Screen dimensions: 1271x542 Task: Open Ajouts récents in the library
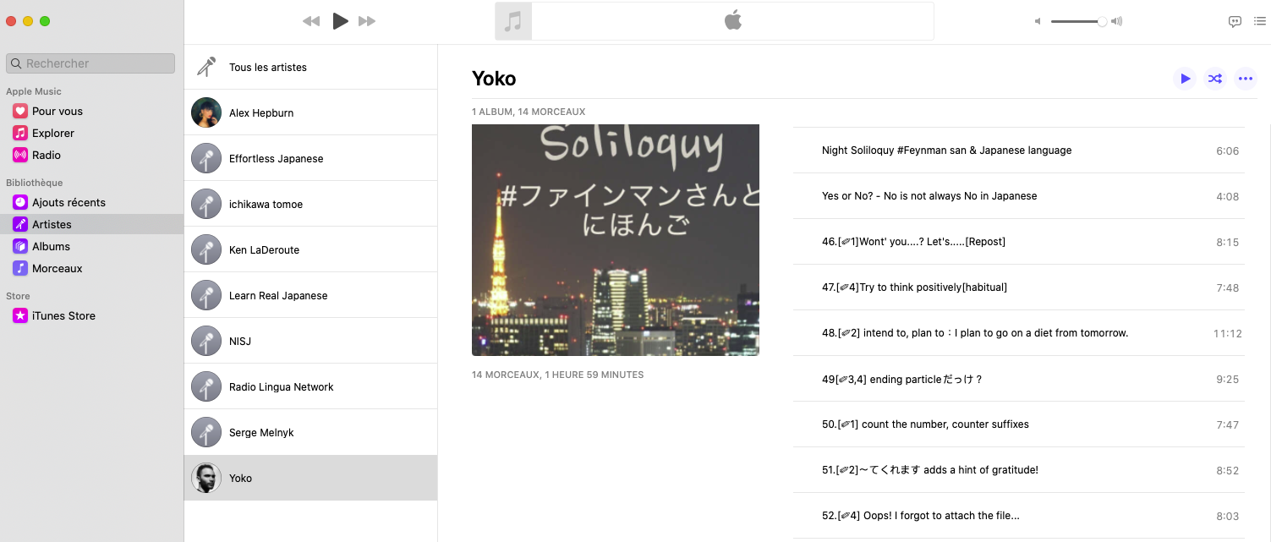[91, 202]
